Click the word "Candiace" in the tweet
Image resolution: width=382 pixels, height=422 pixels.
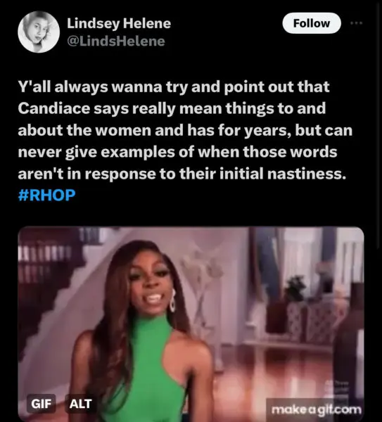[54, 108]
